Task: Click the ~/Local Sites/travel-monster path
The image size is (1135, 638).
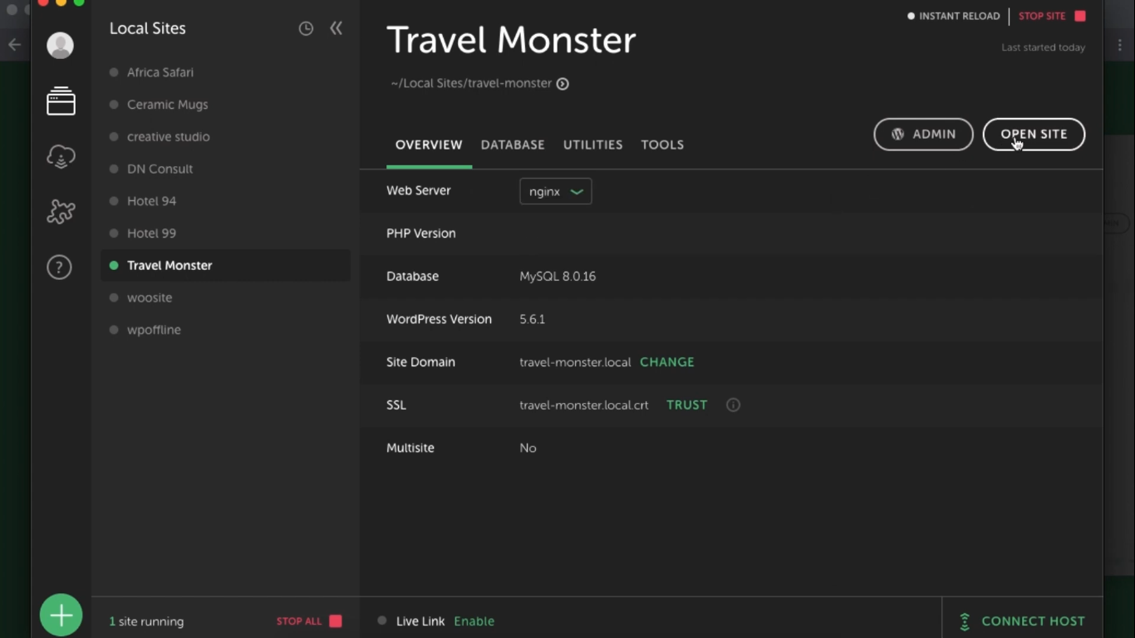Action: click(x=471, y=84)
